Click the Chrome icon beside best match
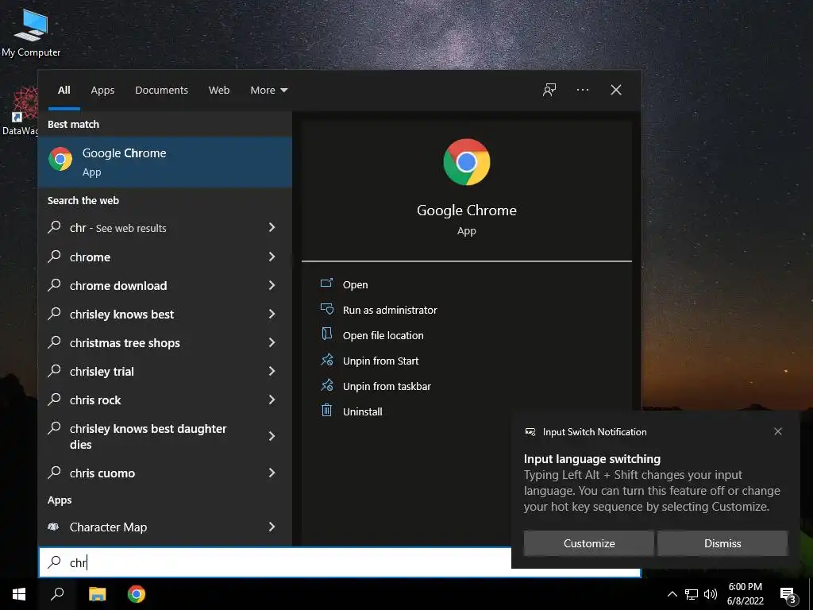 60,159
